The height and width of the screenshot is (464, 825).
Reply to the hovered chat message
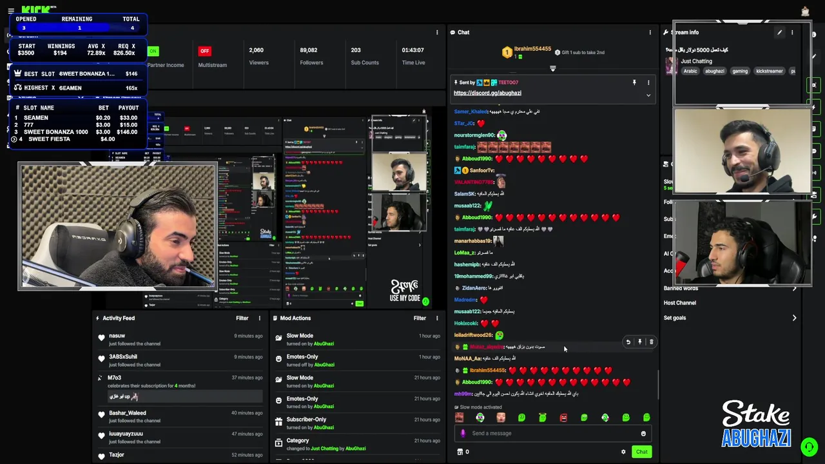tap(628, 342)
